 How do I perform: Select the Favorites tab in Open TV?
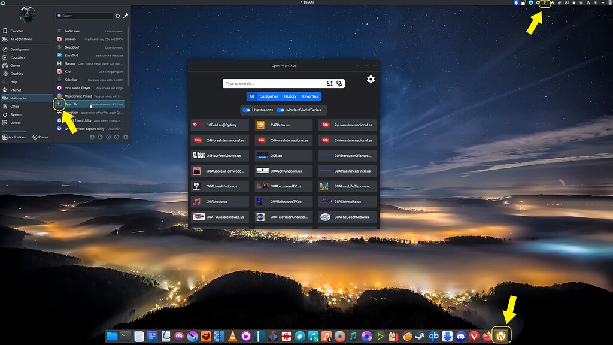pyautogui.click(x=310, y=96)
